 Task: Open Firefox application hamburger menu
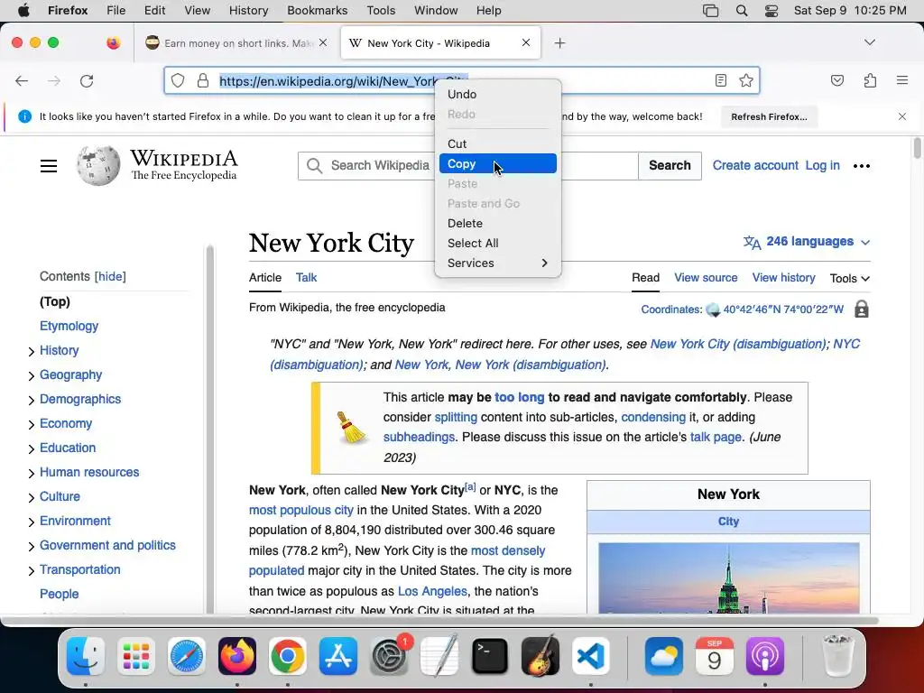point(902,80)
